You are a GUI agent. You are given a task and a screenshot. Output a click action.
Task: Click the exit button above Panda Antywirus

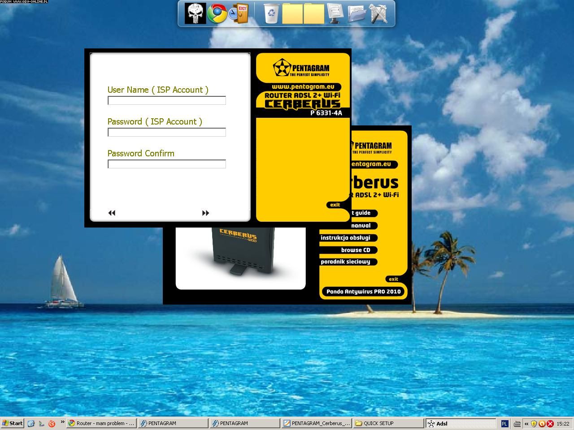pos(393,279)
